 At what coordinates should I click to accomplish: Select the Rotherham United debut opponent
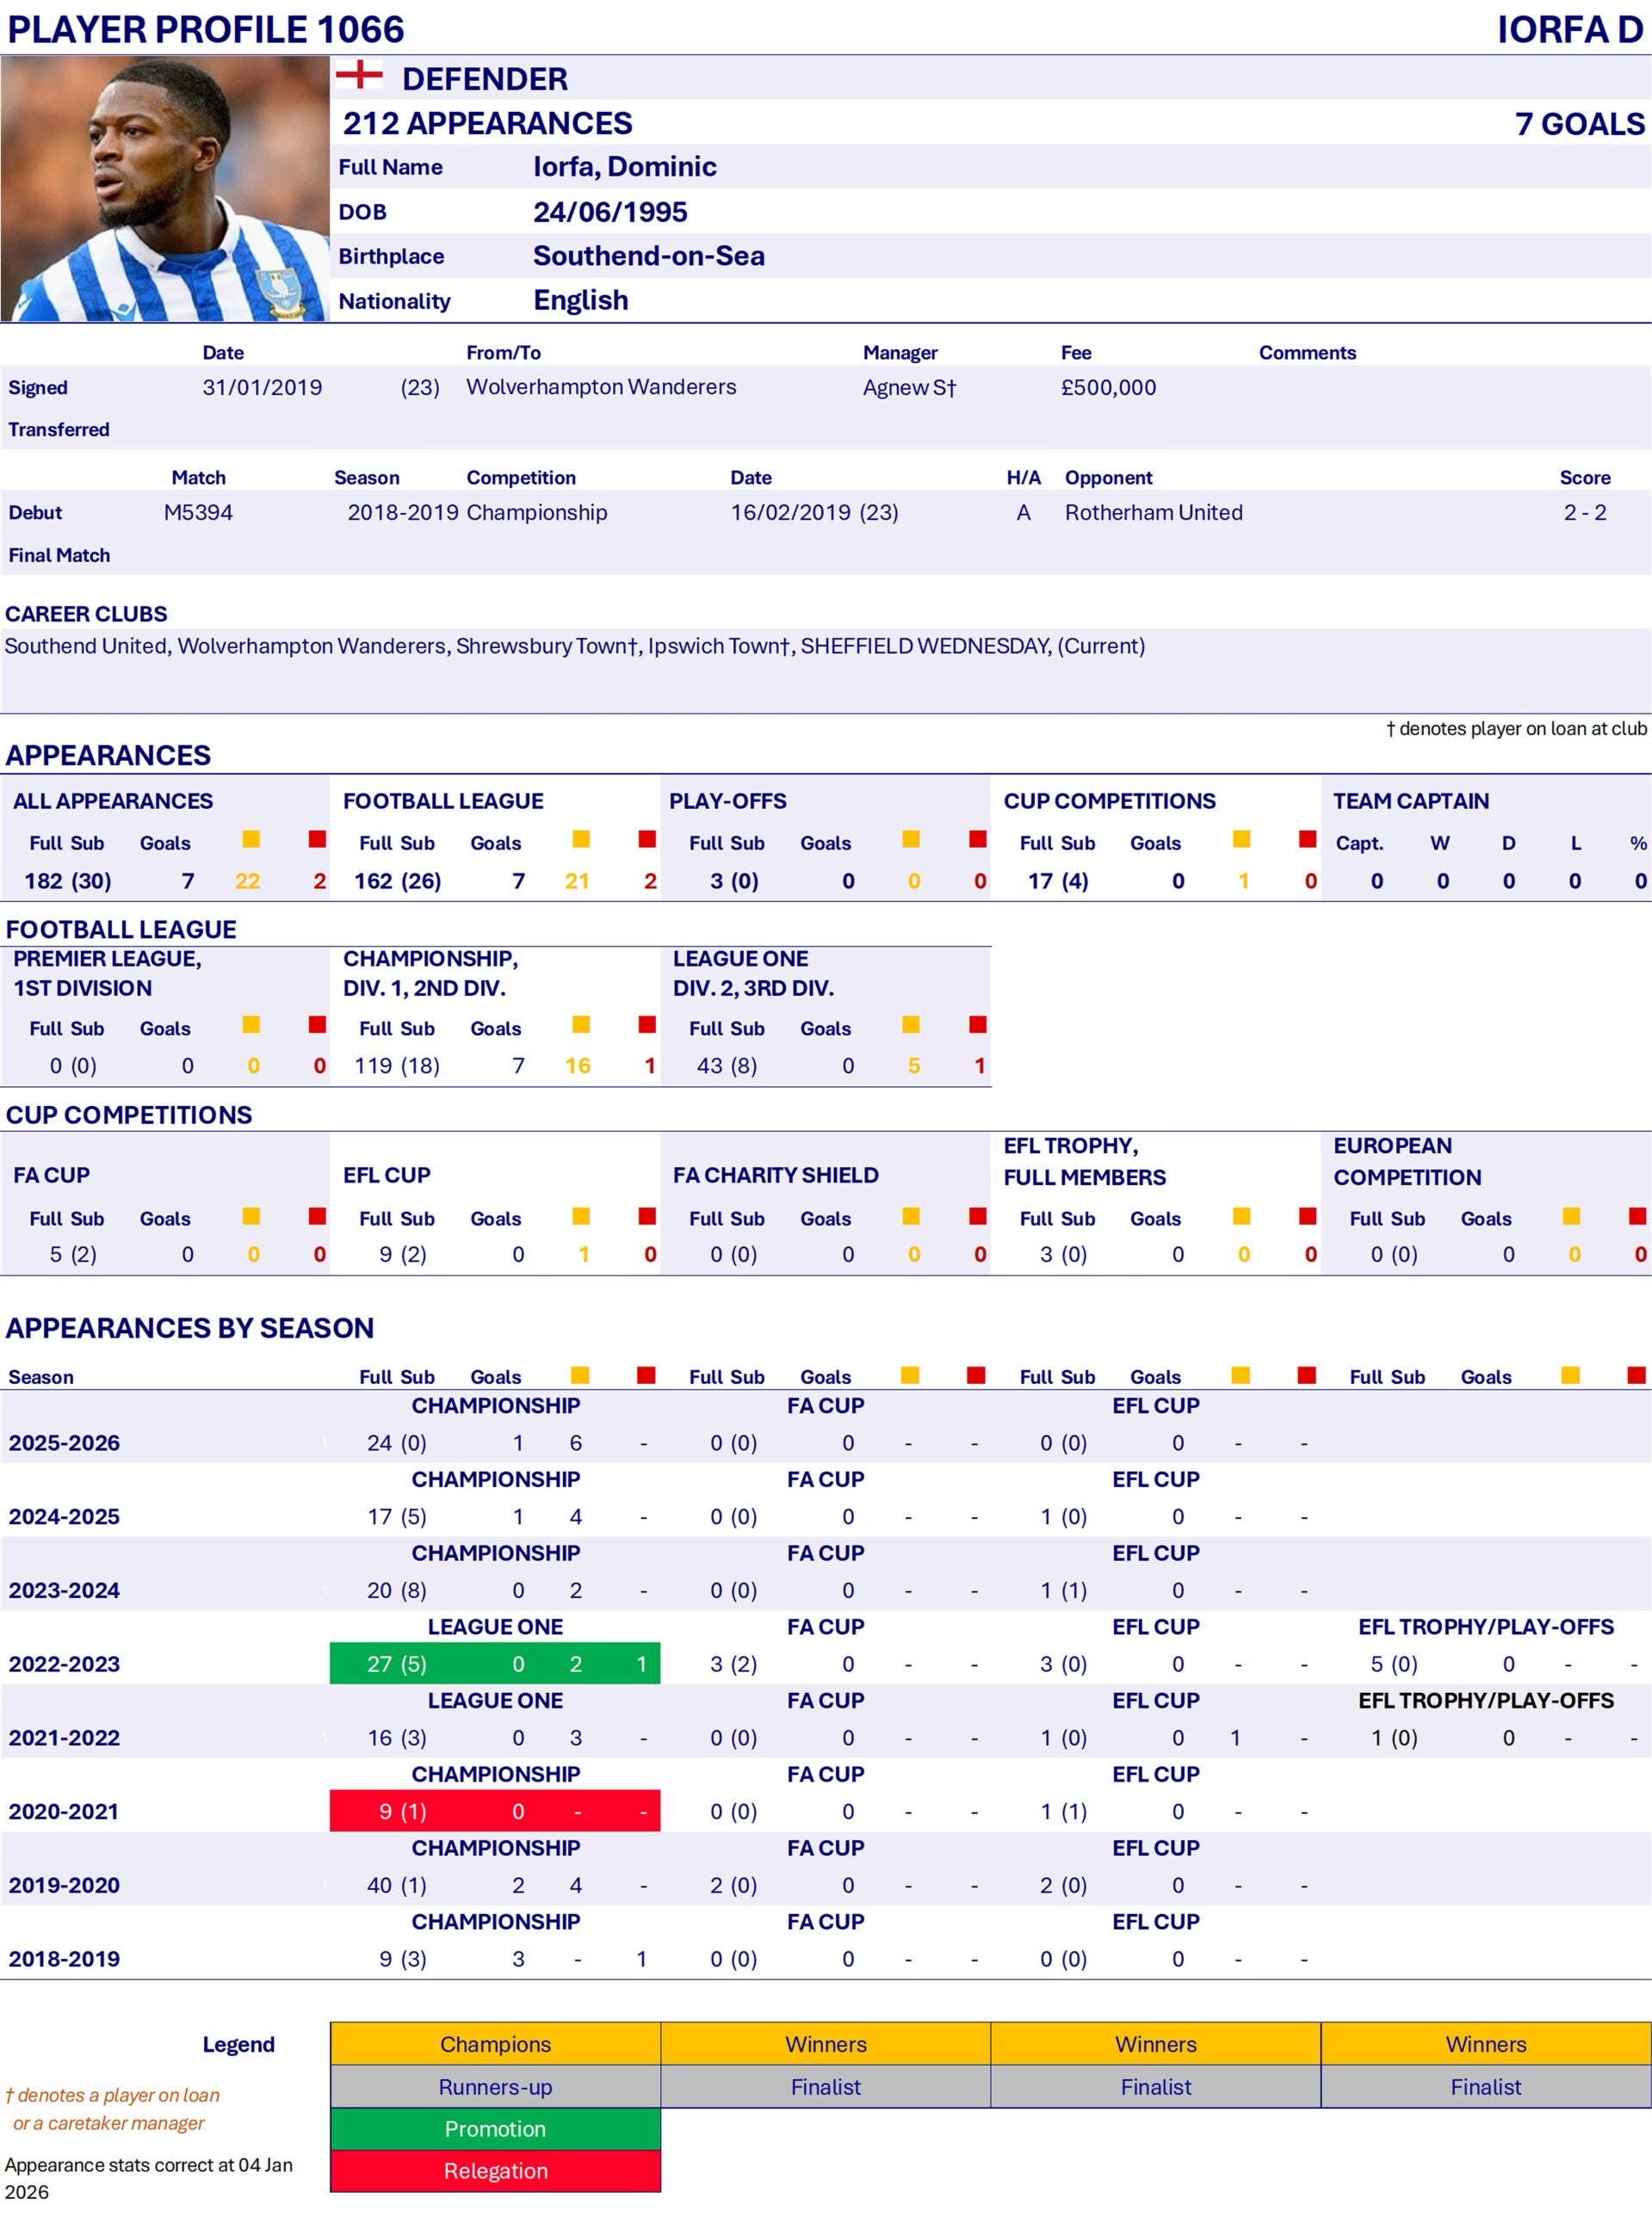(x=1153, y=513)
